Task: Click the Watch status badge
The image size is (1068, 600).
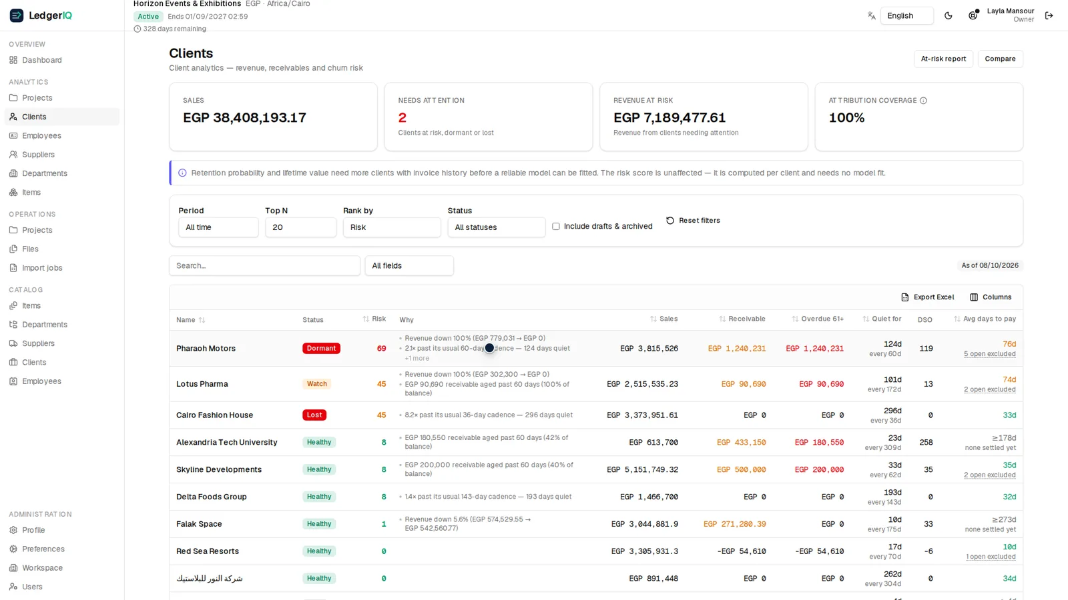Action: coord(316,384)
